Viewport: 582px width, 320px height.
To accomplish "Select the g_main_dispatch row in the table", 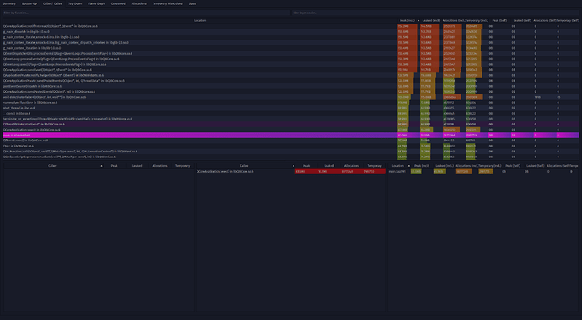I will (291, 32).
